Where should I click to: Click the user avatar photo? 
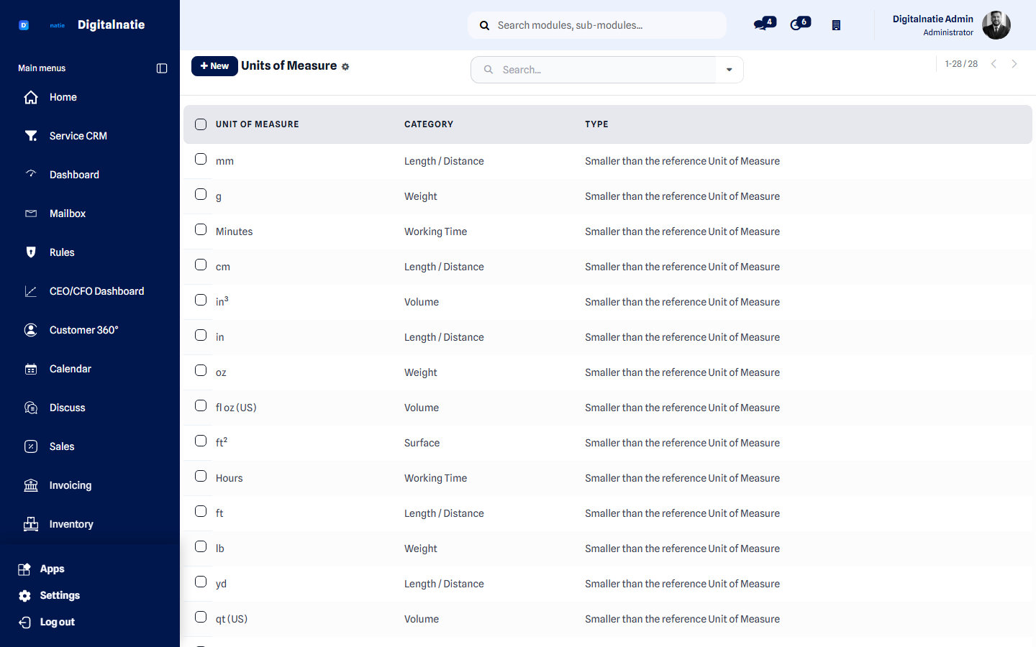pos(996,25)
